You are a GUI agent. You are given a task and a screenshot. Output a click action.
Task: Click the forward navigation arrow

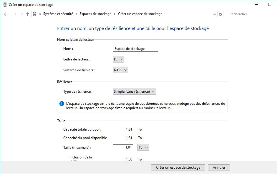15,14
